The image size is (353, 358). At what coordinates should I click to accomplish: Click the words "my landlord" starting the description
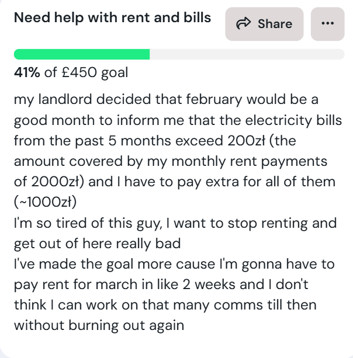pos(51,99)
